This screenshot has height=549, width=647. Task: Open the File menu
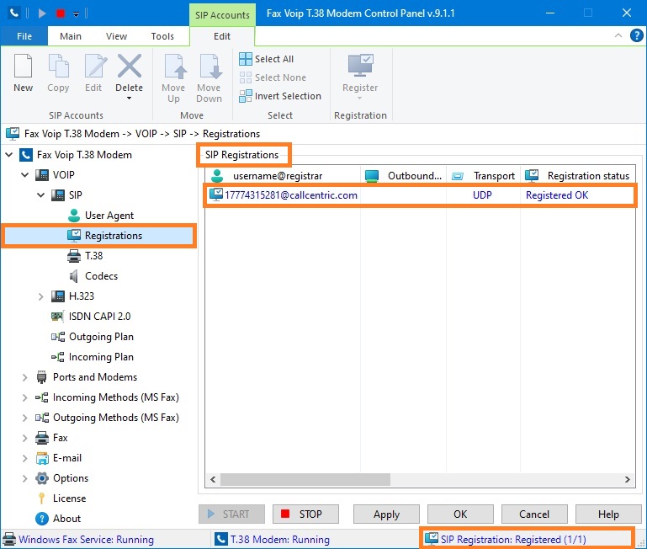(x=24, y=36)
